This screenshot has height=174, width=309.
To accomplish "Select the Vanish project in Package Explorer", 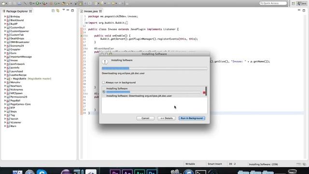I will [14, 119].
